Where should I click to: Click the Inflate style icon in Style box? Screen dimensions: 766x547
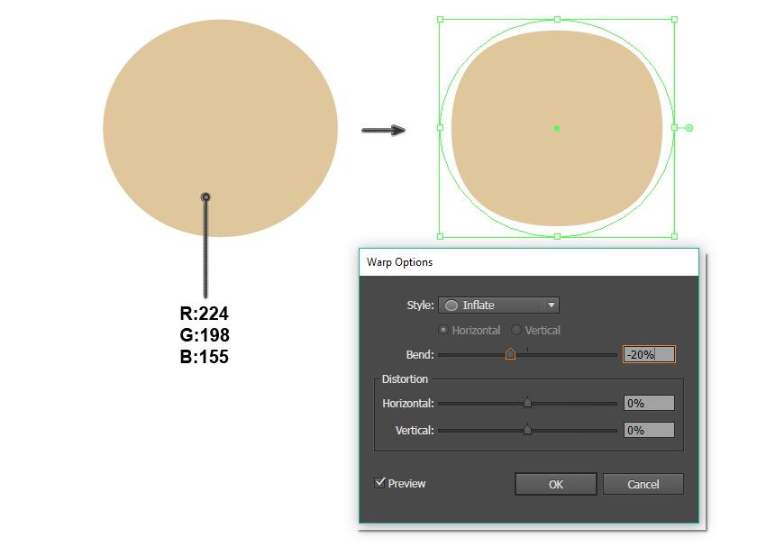coord(451,305)
